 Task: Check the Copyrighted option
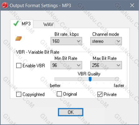[19, 94]
